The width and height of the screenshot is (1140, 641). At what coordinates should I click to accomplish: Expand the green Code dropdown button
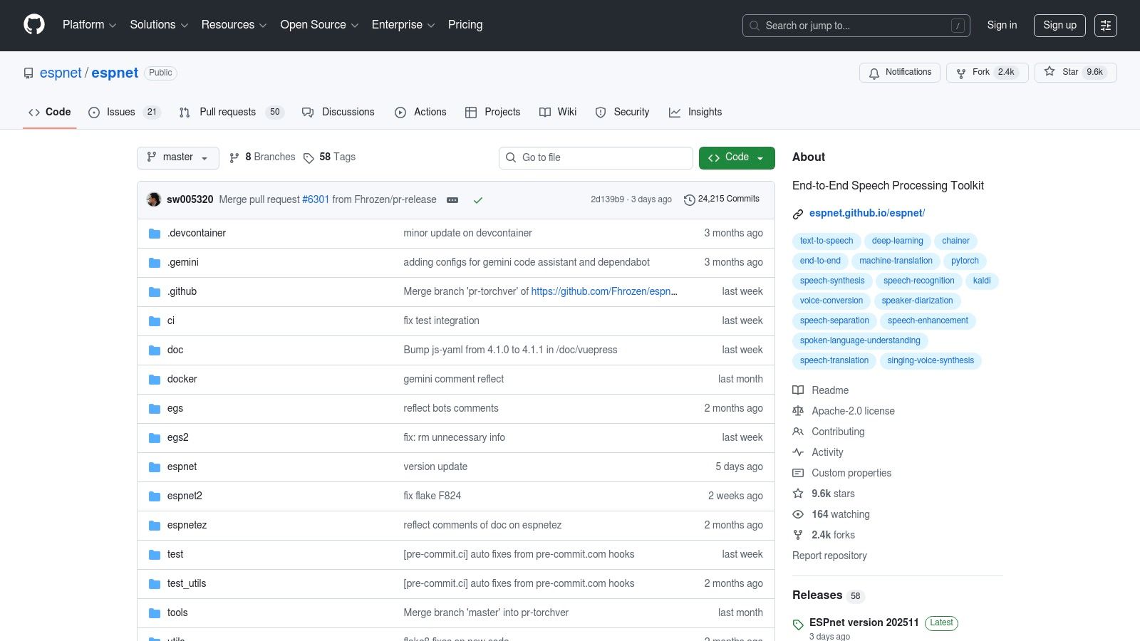pos(736,157)
